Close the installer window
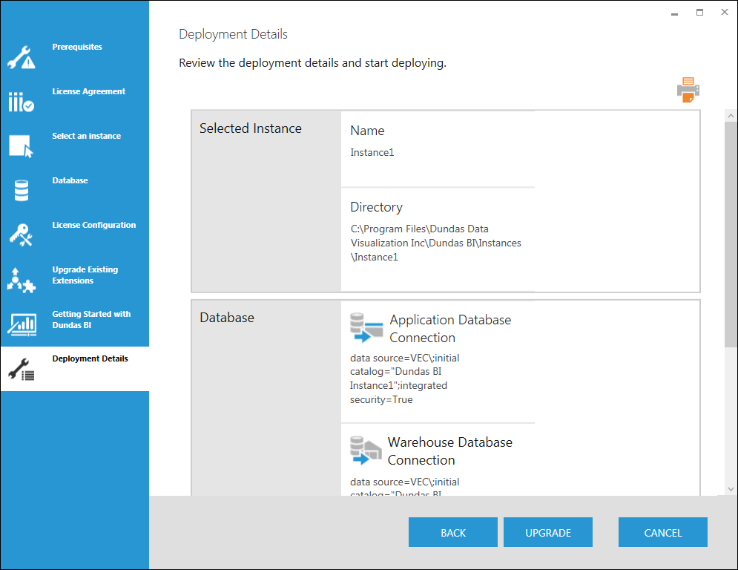This screenshot has height=570, width=738. pyautogui.click(x=725, y=13)
